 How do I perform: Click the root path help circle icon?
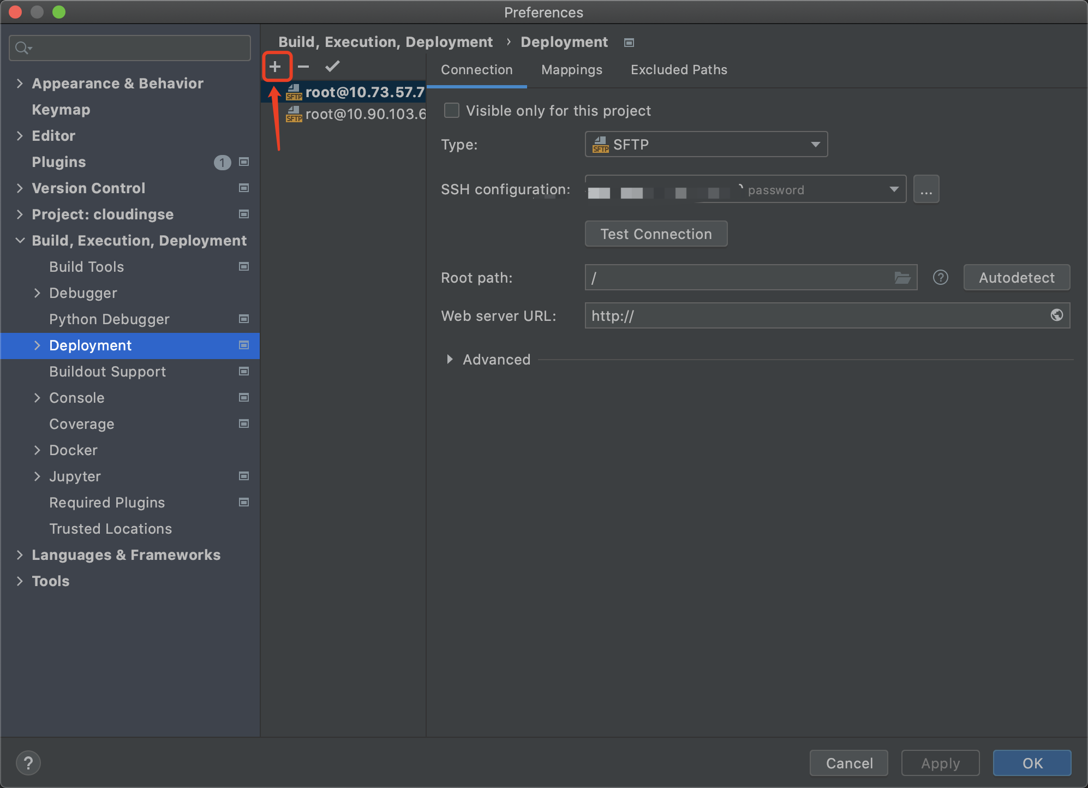tap(940, 277)
